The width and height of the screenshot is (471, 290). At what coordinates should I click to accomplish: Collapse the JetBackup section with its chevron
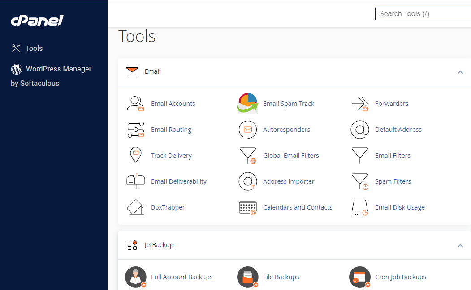(x=460, y=246)
